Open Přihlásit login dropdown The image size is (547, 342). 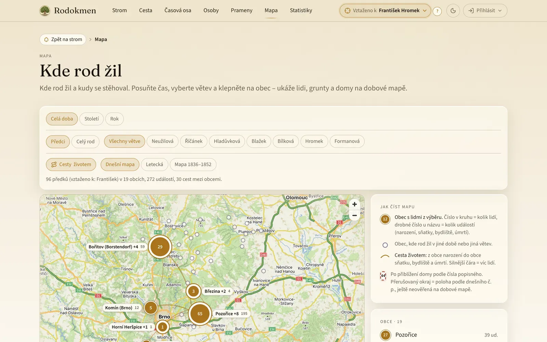click(x=485, y=11)
